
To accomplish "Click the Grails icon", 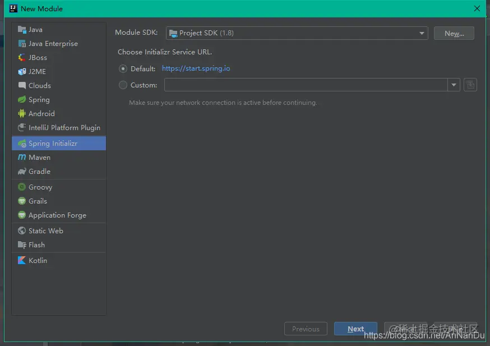I will coord(22,201).
